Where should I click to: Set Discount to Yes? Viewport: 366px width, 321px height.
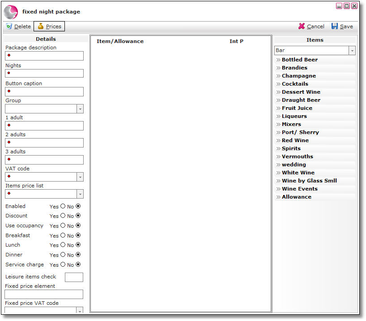click(63, 216)
